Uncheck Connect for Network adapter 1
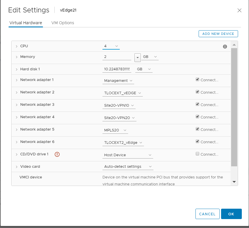Image resolution: width=249 pixels, height=228 pixels. point(197,80)
